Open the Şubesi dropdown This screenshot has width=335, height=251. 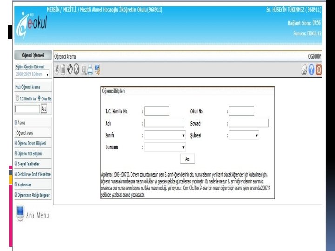coord(244,135)
